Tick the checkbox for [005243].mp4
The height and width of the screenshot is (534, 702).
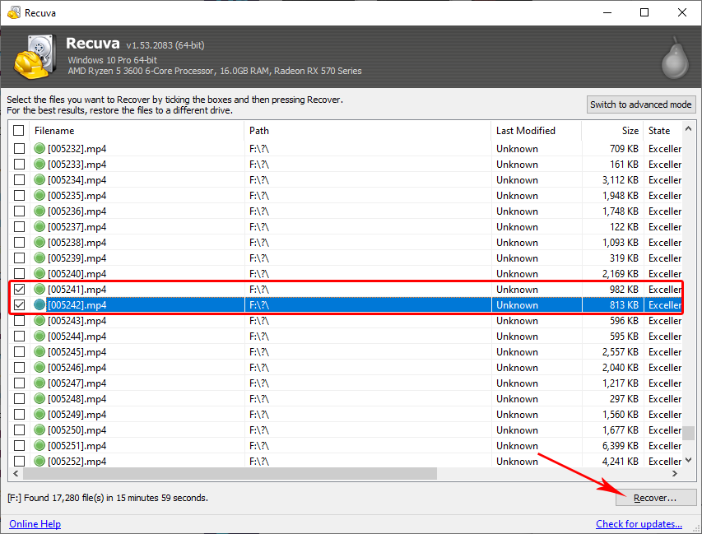coord(19,321)
